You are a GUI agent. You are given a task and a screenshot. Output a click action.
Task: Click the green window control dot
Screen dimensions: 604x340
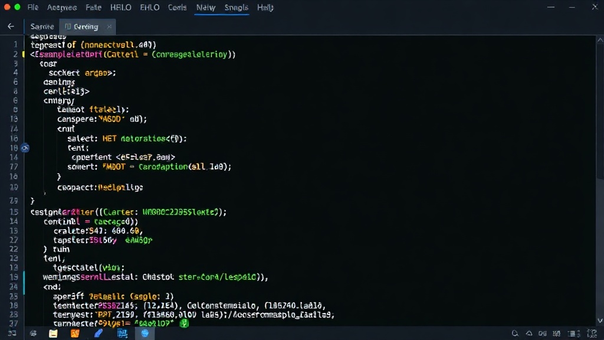17,7
